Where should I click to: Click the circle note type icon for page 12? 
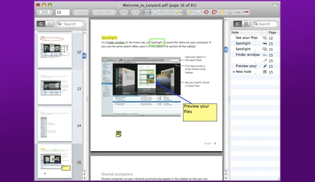265,38
